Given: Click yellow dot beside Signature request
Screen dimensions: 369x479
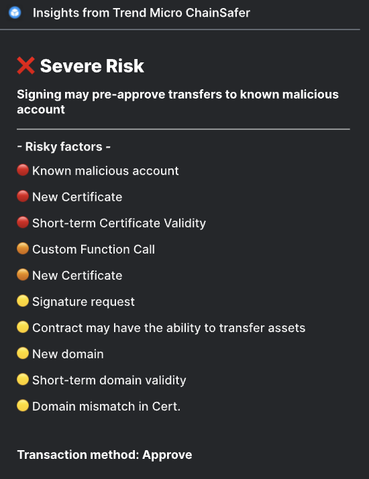Looking at the screenshot, I should [x=23, y=301].
